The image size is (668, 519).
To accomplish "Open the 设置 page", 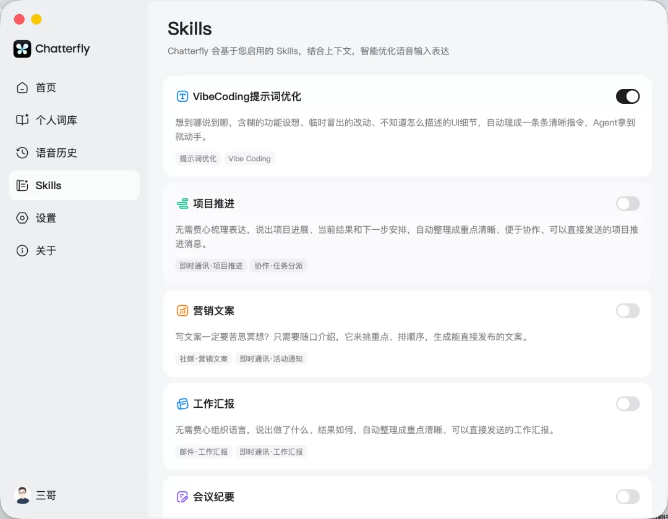I will tap(74, 218).
